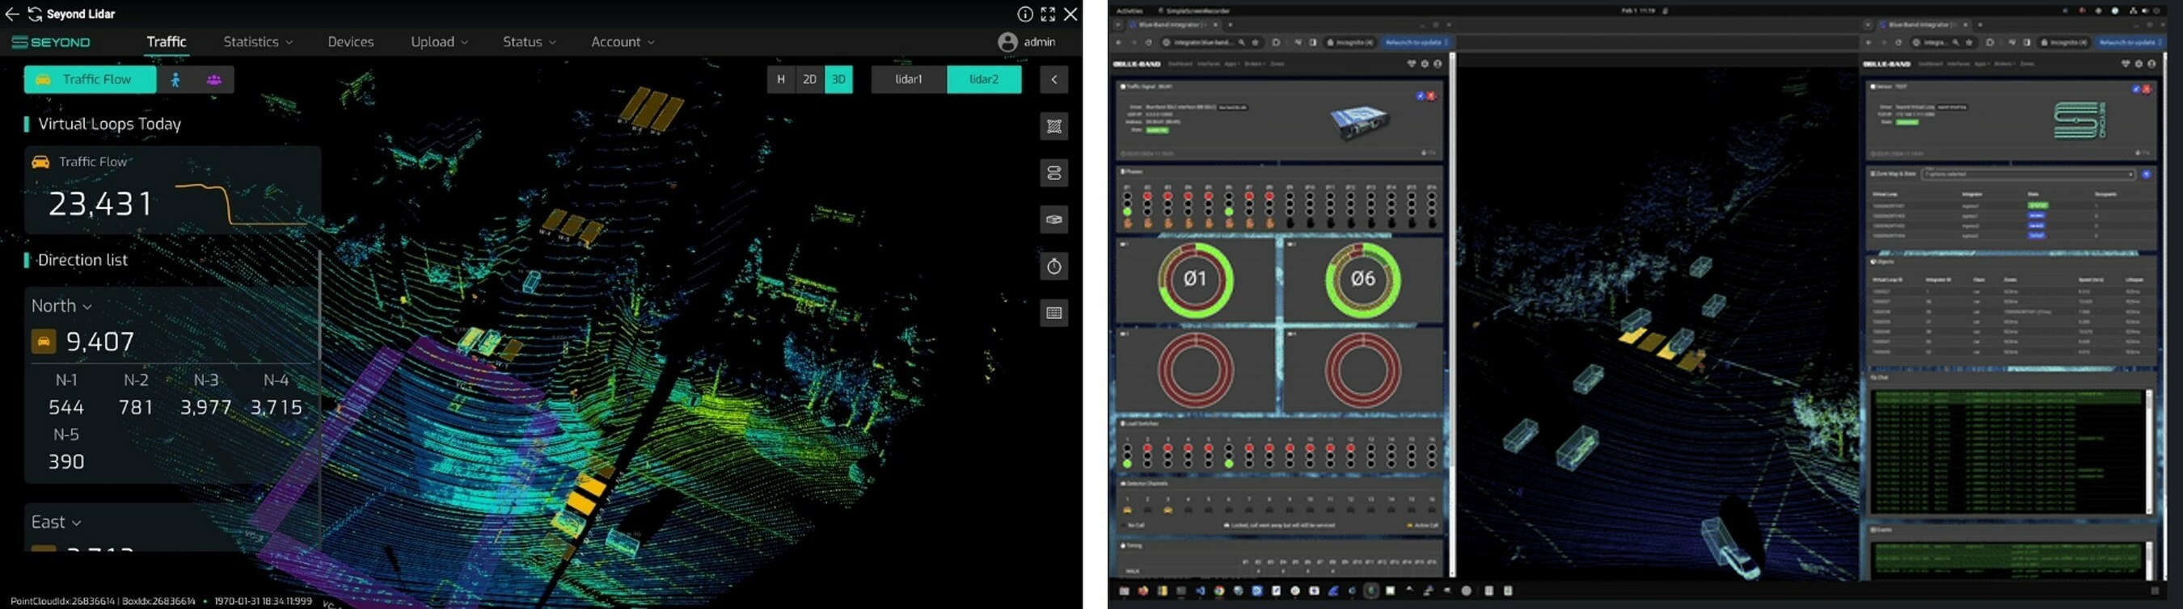Viewport: 2183px width, 609px height.
Task: Collapse the side panel with the chevron button
Action: (x=1053, y=80)
